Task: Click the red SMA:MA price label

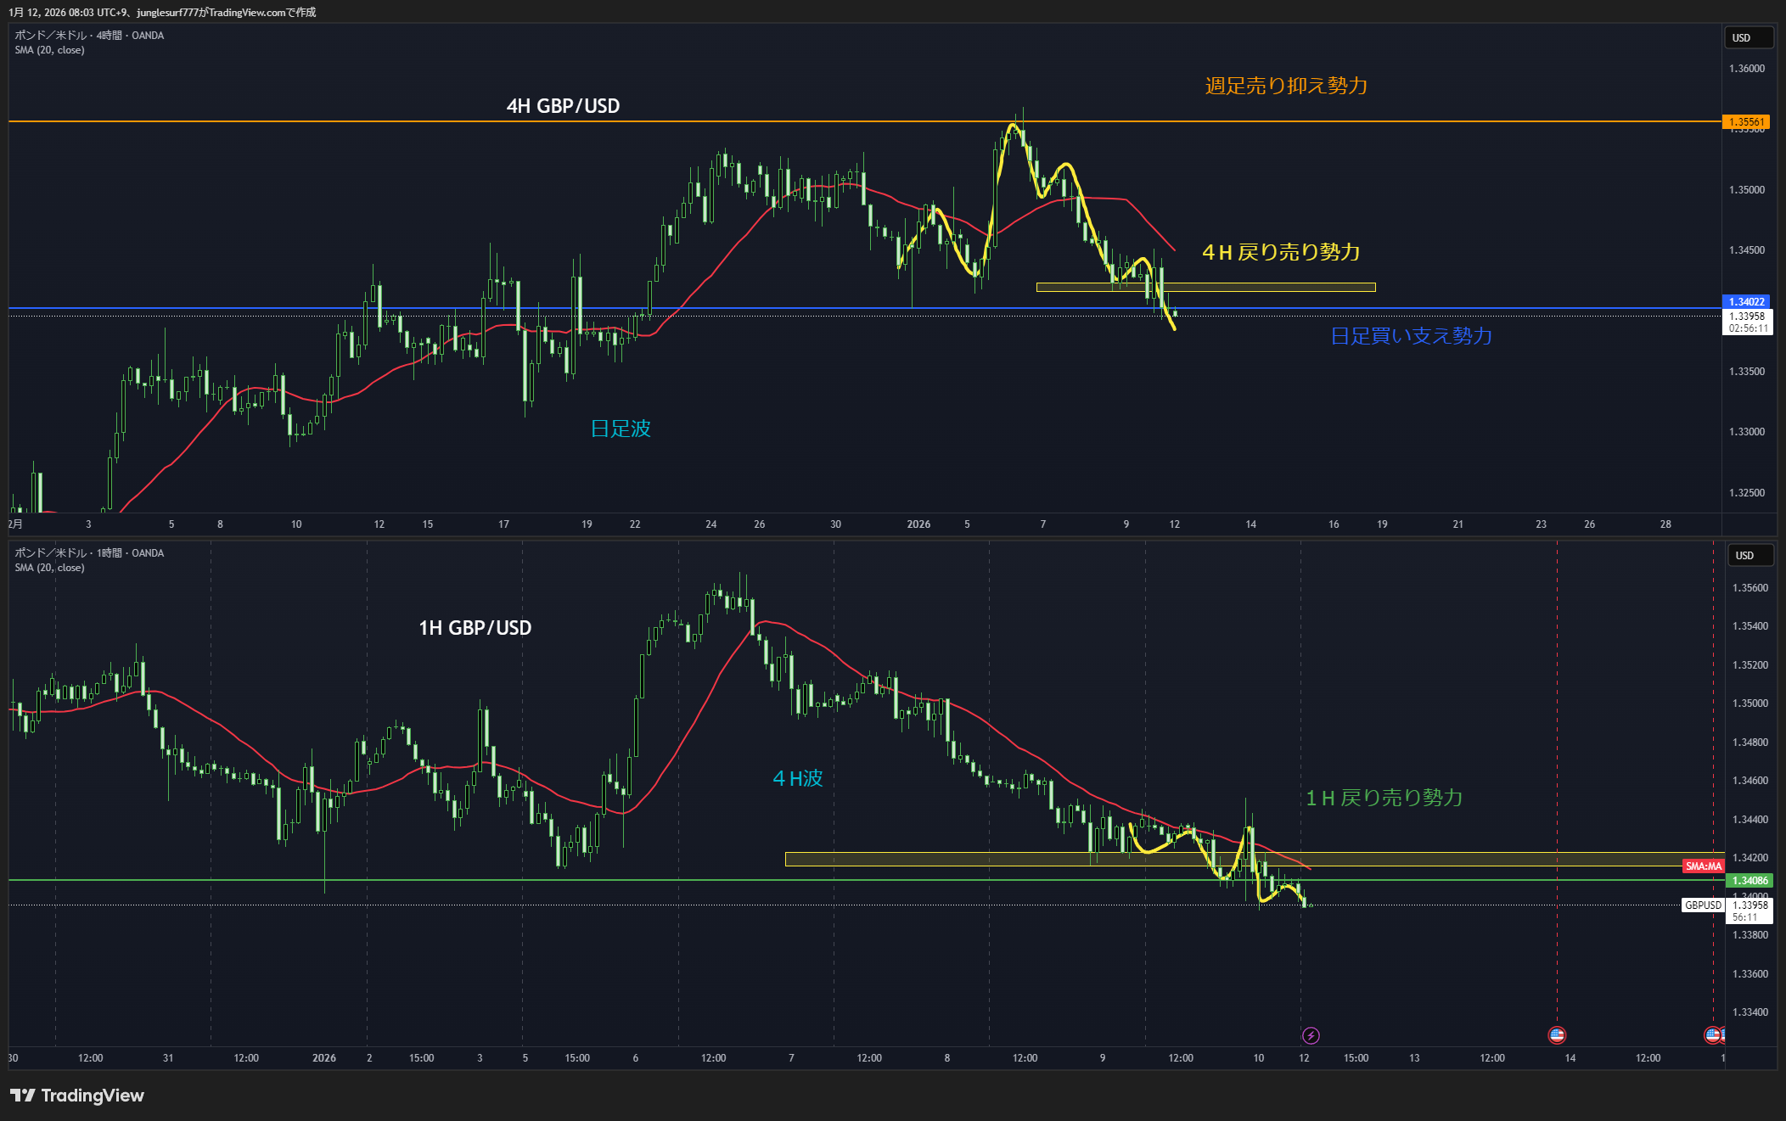Action: click(x=1703, y=866)
